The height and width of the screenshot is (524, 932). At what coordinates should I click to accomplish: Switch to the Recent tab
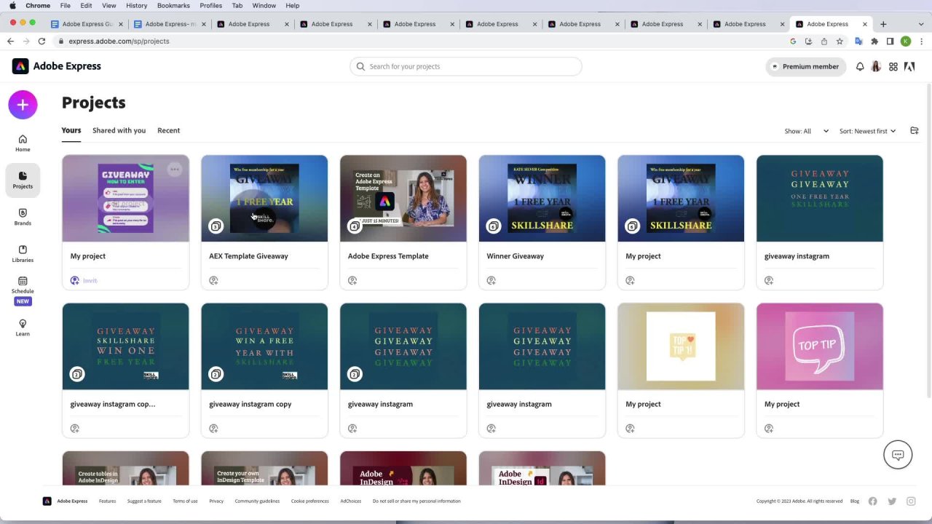coord(168,130)
